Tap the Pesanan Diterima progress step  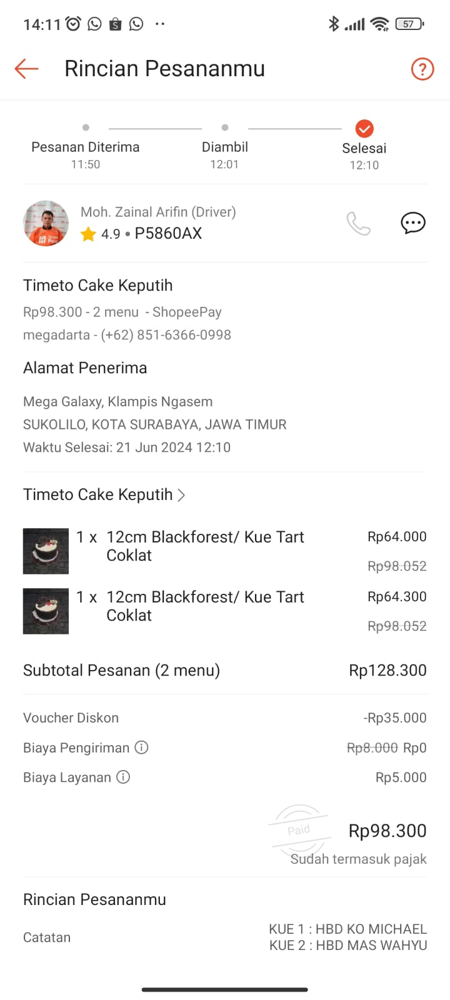[x=86, y=147]
